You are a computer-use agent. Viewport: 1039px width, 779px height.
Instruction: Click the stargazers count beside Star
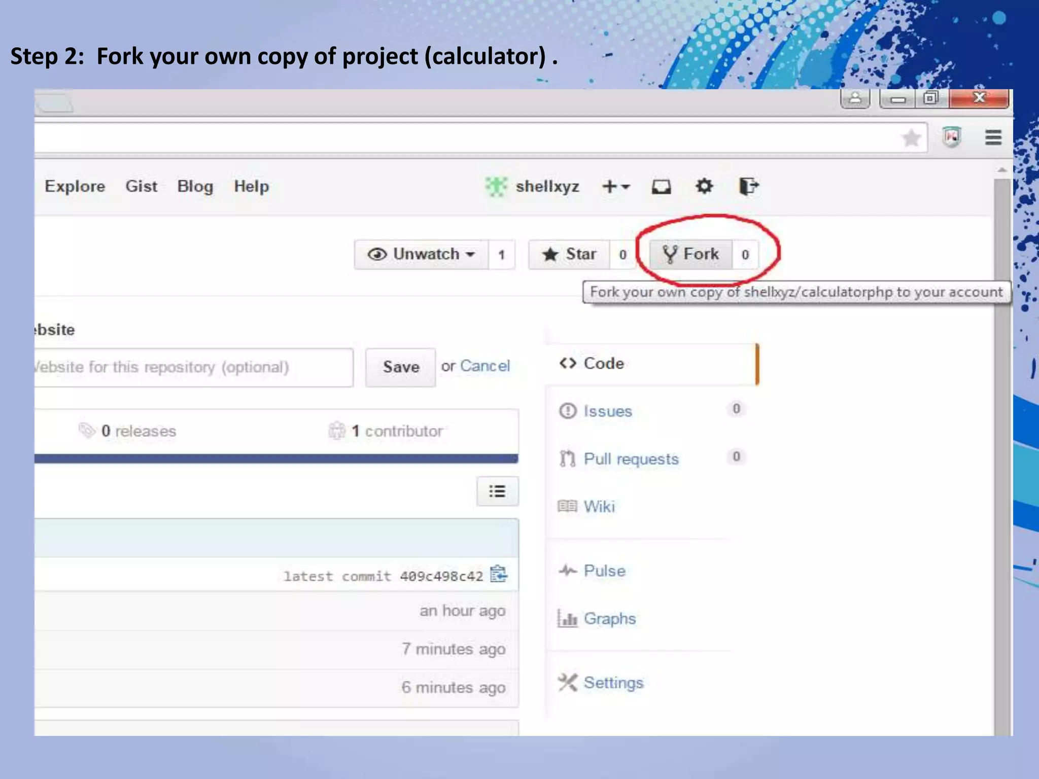[x=622, y=255]
